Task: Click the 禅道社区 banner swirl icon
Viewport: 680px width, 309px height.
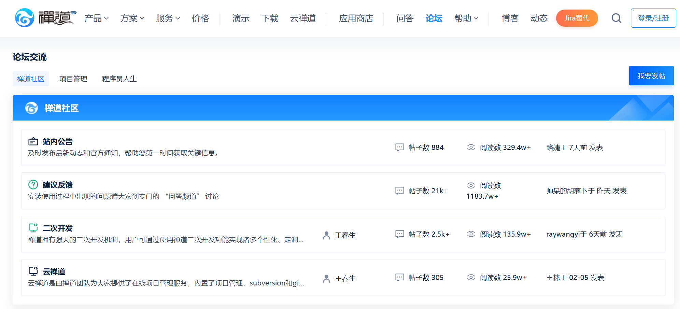Action: [31, 108]
